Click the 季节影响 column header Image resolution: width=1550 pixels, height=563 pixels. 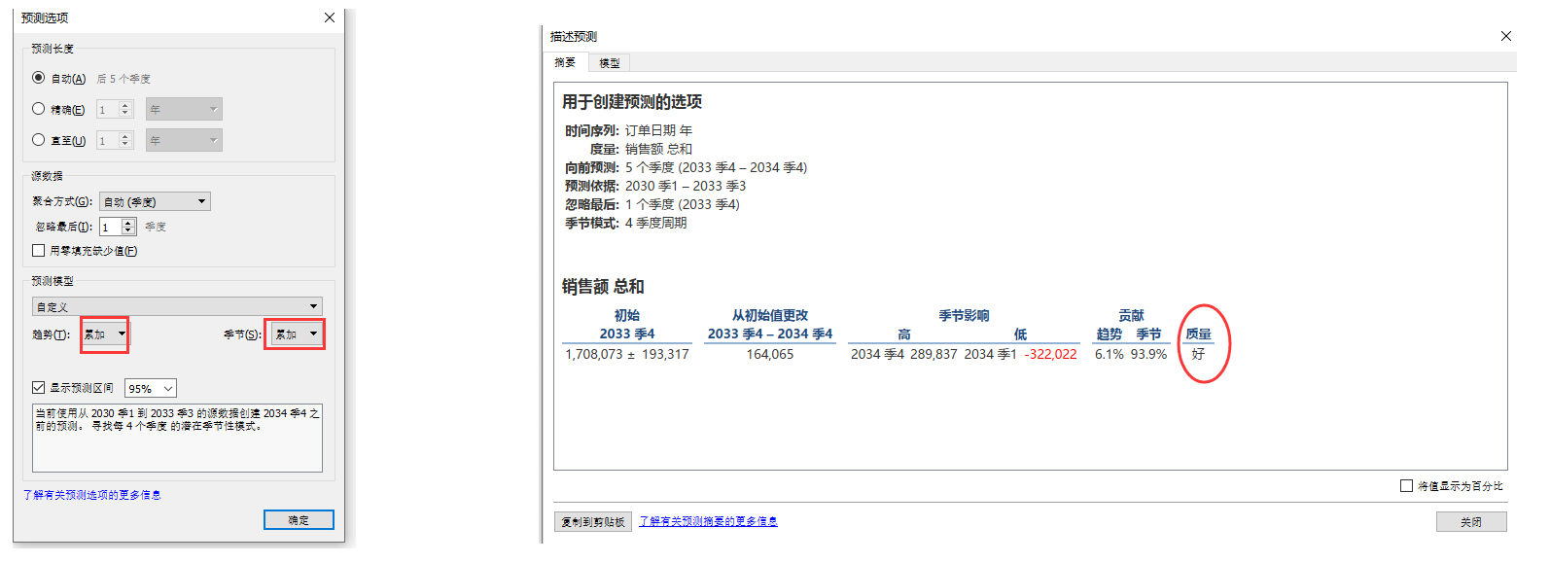pos(964,315)
